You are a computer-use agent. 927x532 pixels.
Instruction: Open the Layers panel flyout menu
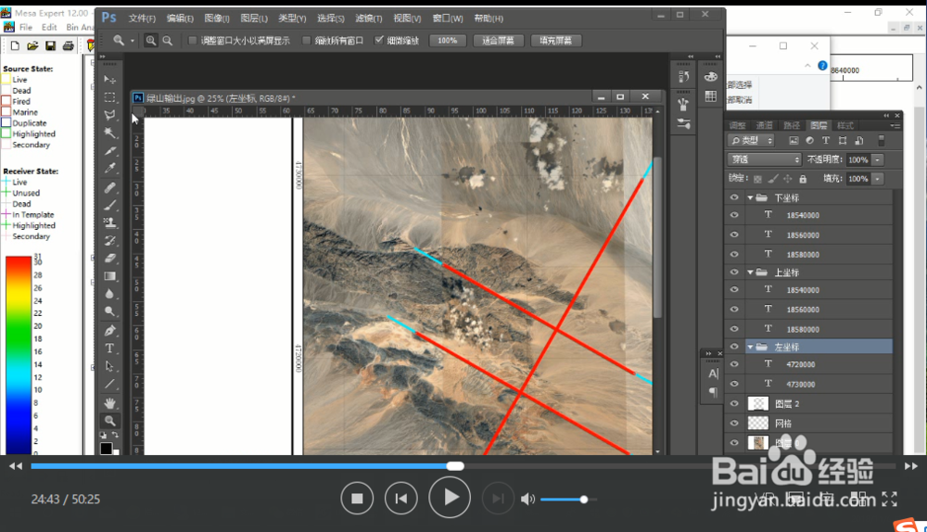895,125
